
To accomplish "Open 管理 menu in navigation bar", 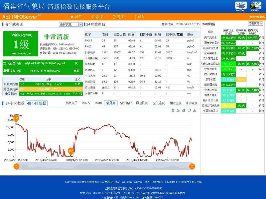I will point(118,17).
